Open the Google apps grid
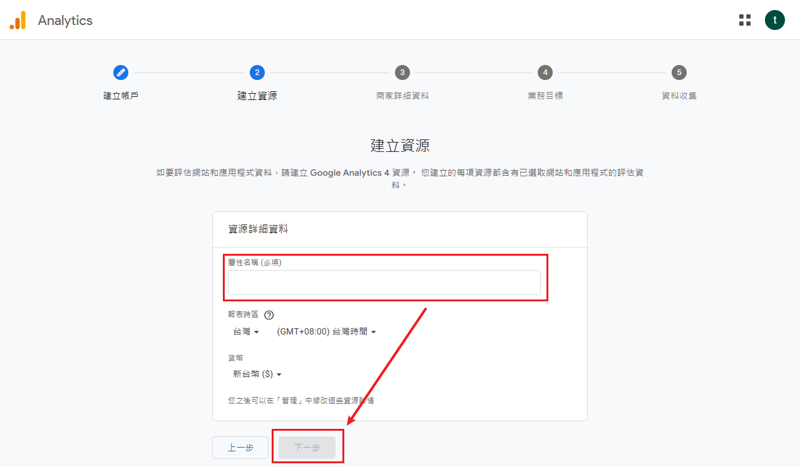 [x=744, y=19]
